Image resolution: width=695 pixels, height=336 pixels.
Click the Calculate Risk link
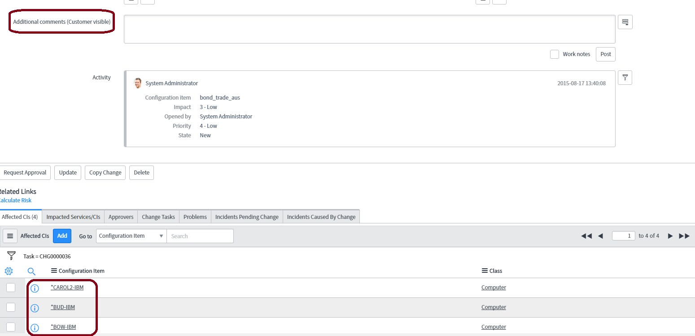point(15,201)
